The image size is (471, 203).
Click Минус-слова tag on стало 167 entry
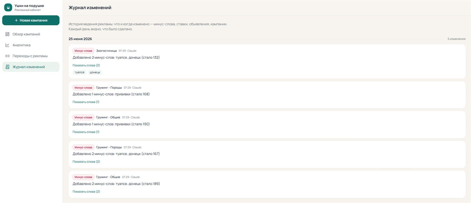click(x=83, y=147)
